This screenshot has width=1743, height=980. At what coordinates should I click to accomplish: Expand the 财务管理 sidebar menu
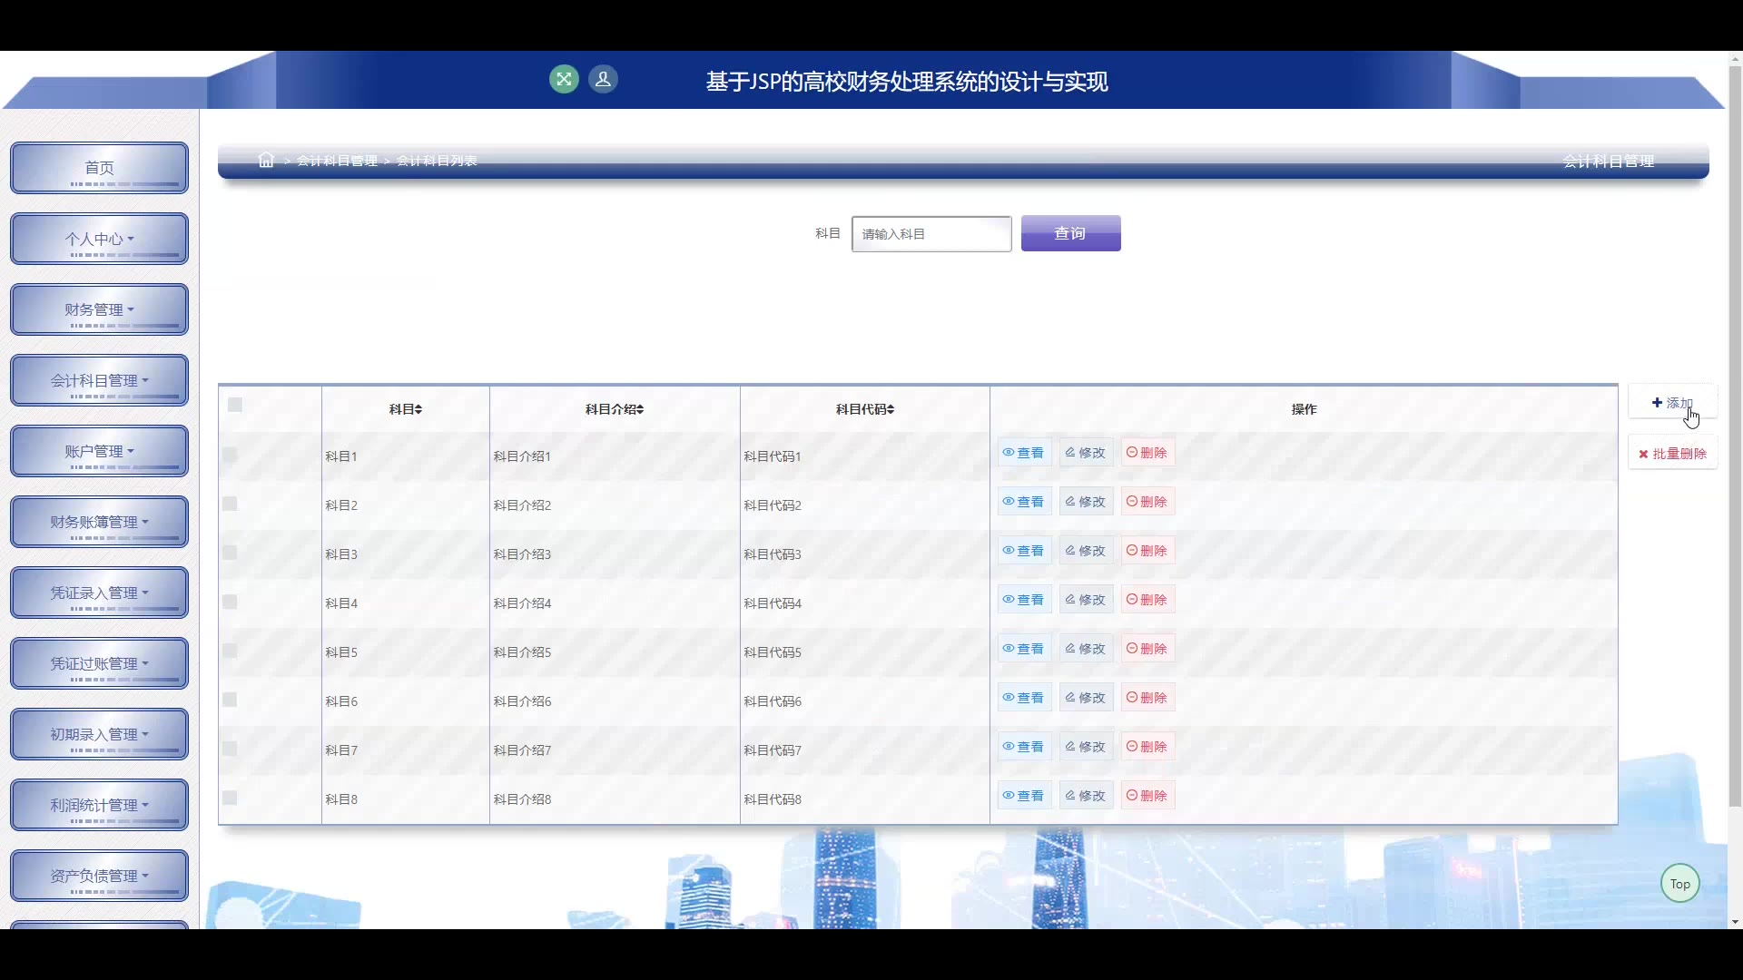coord(99,309)
